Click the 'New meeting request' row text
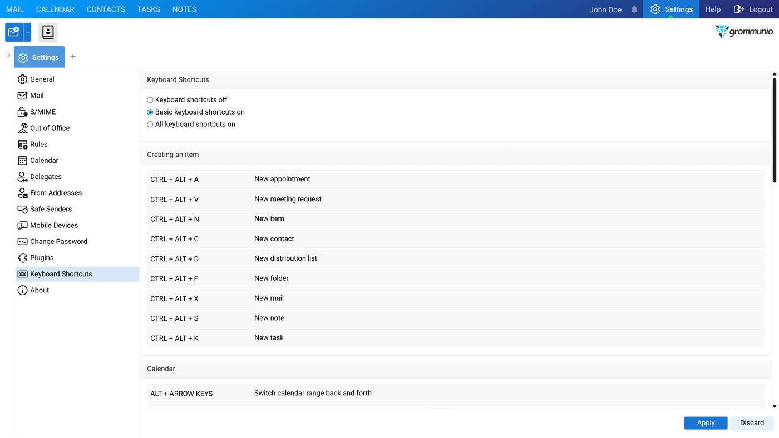Screen dimensions: 779x438 (288, 199)
